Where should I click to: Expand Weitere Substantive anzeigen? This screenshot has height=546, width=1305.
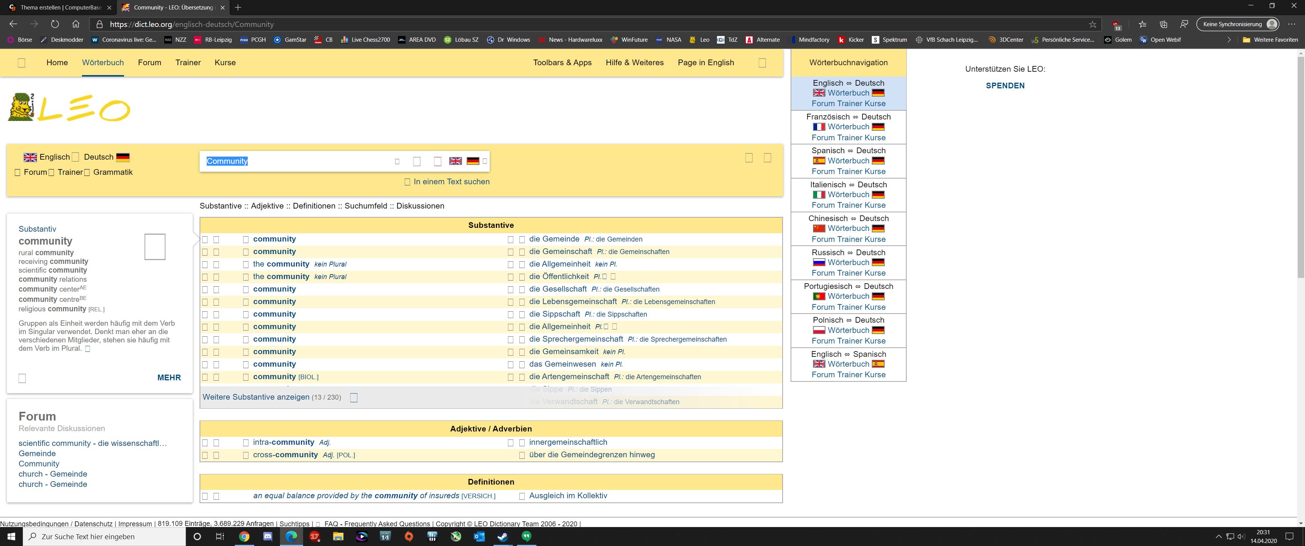256,397
